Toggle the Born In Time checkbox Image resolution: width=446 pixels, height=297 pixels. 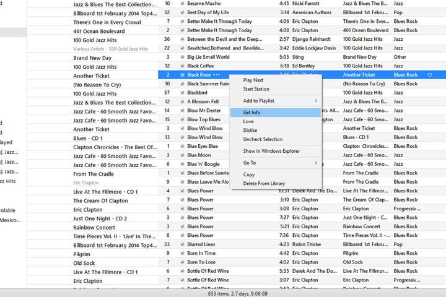pos(182,253)
